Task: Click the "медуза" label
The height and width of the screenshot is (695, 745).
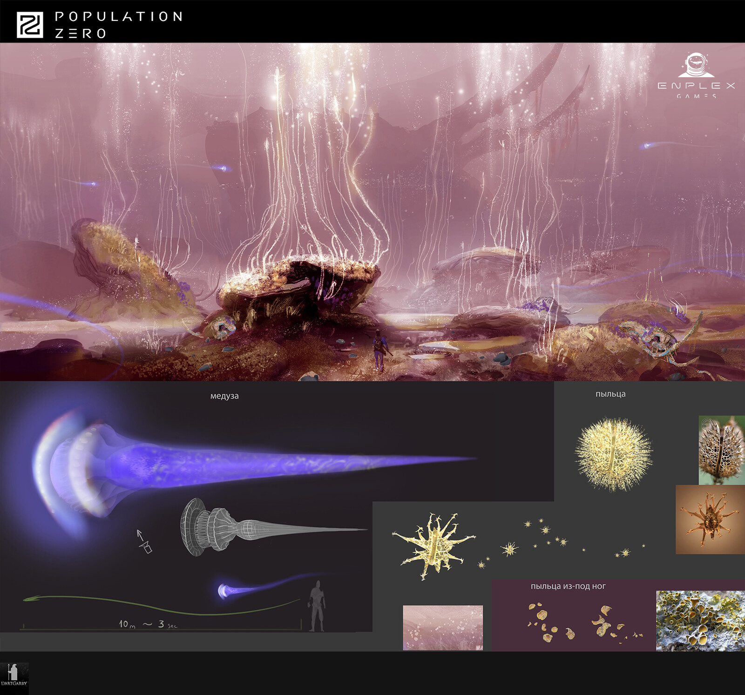Action: click(224, 396)
